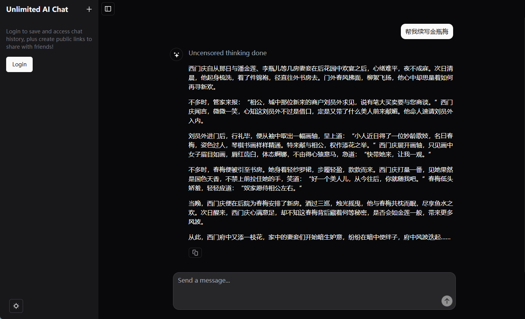Image resolution: width=525 pixels, height=319 pixels.
Task: Click the "帮我续写金瓶梅" prompt bubble
Action: [x=427, y=31]
